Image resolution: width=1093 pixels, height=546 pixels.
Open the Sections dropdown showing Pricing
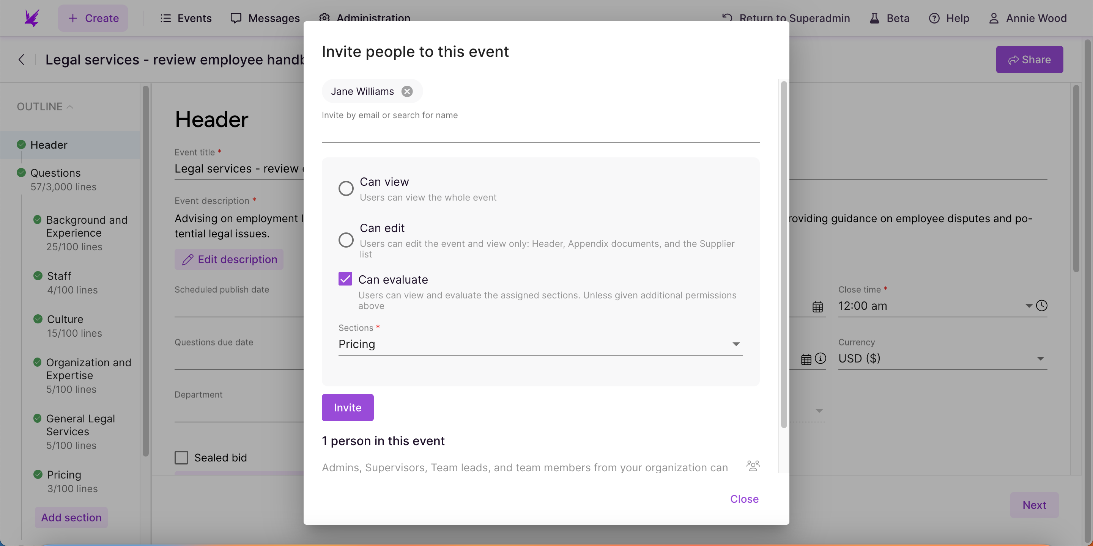click(540, 344)
